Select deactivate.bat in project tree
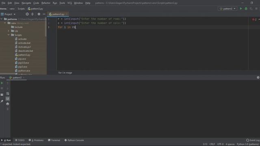This screenshot has height=146, width=260. [26, 51]
